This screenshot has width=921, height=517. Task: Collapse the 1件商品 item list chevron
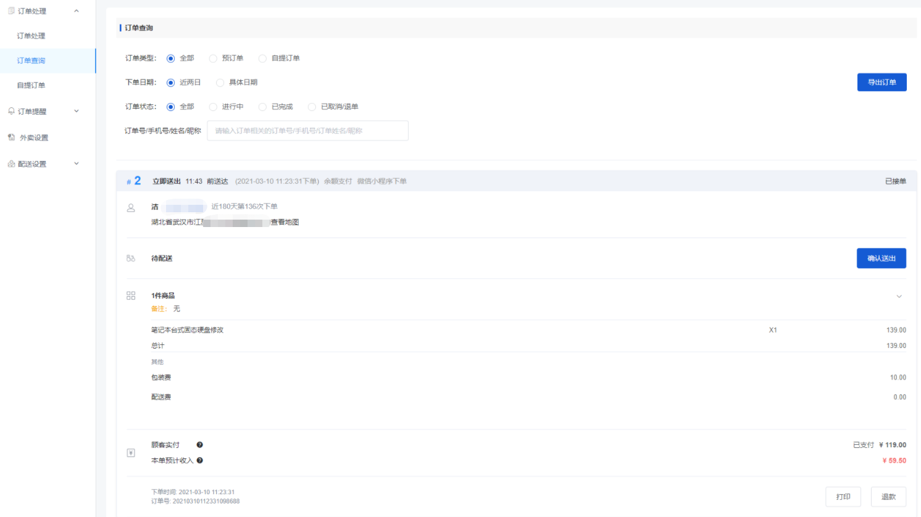point(899,296)
